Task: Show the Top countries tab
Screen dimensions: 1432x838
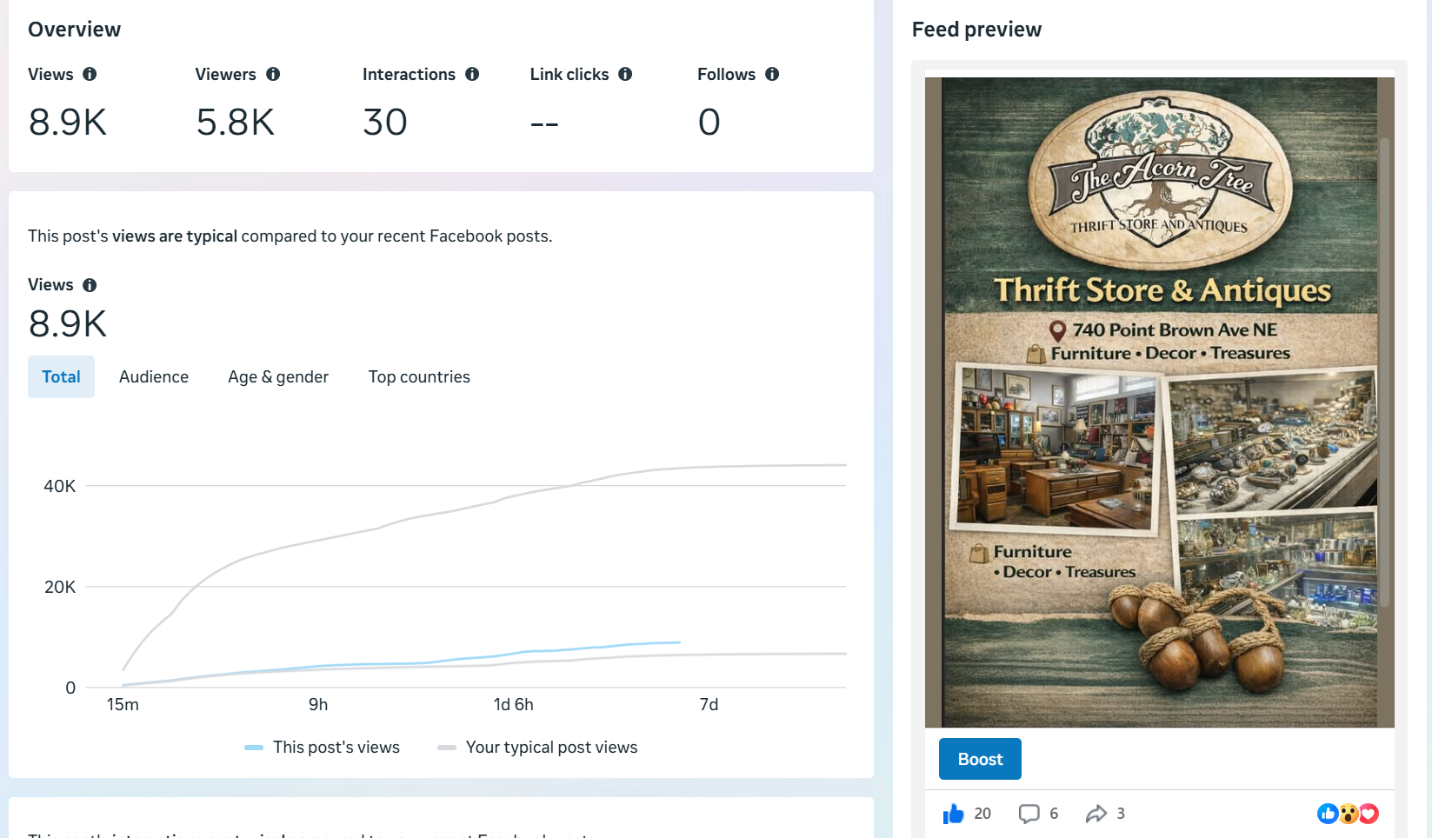Action: tap(419, 377)
